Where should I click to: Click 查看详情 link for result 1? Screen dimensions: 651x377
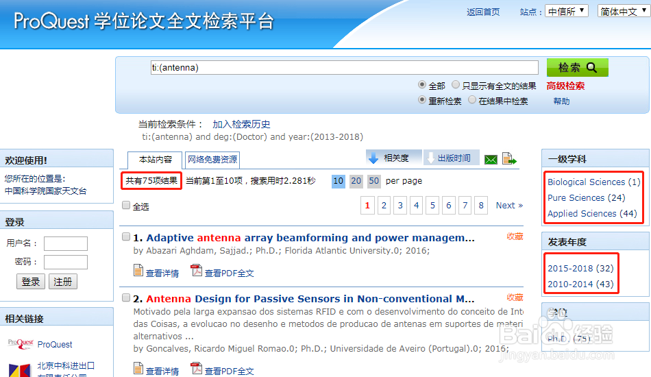(162, 273)
